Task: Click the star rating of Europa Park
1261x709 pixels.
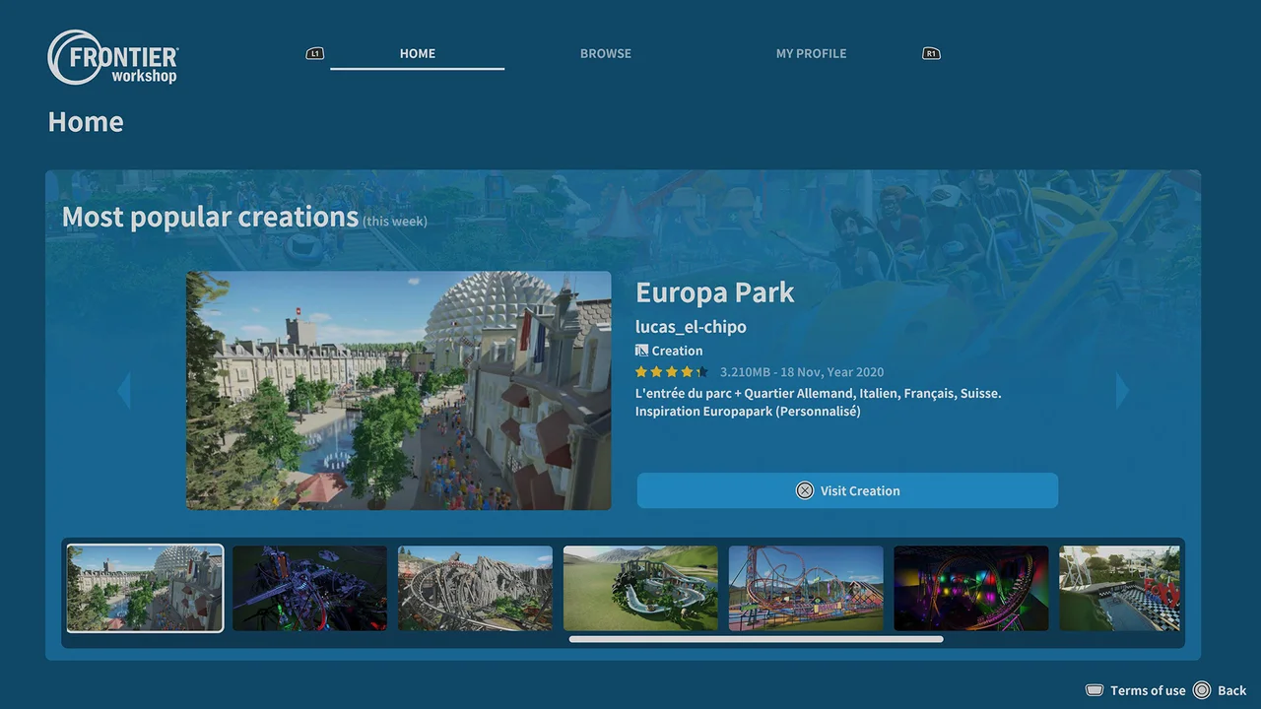Action: [x=672, y=372]
